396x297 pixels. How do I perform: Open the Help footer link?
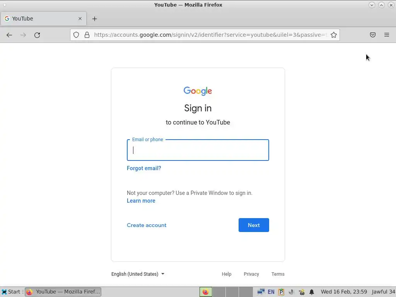227,274
